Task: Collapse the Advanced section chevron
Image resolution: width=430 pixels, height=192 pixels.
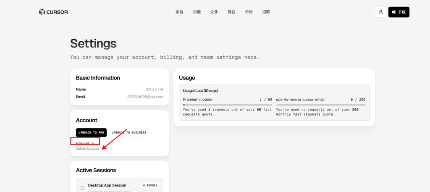Action: [x=93, y=143]
